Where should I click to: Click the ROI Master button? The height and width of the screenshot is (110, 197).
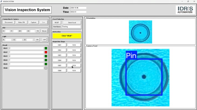[44, 31]
